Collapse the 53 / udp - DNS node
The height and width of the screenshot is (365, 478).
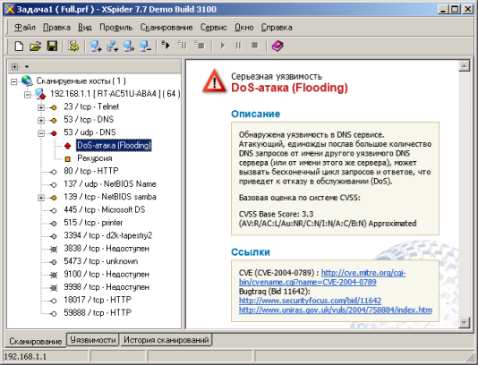point(41,133)
